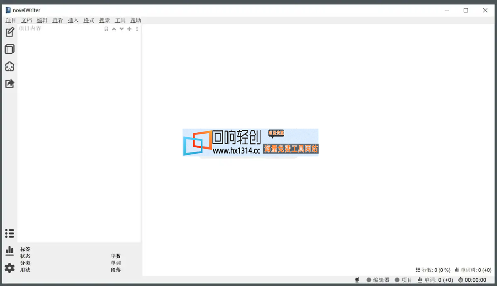Click the 编辑器 status indicator
This screenshot has width=497, height=286.
pos(378,280)
